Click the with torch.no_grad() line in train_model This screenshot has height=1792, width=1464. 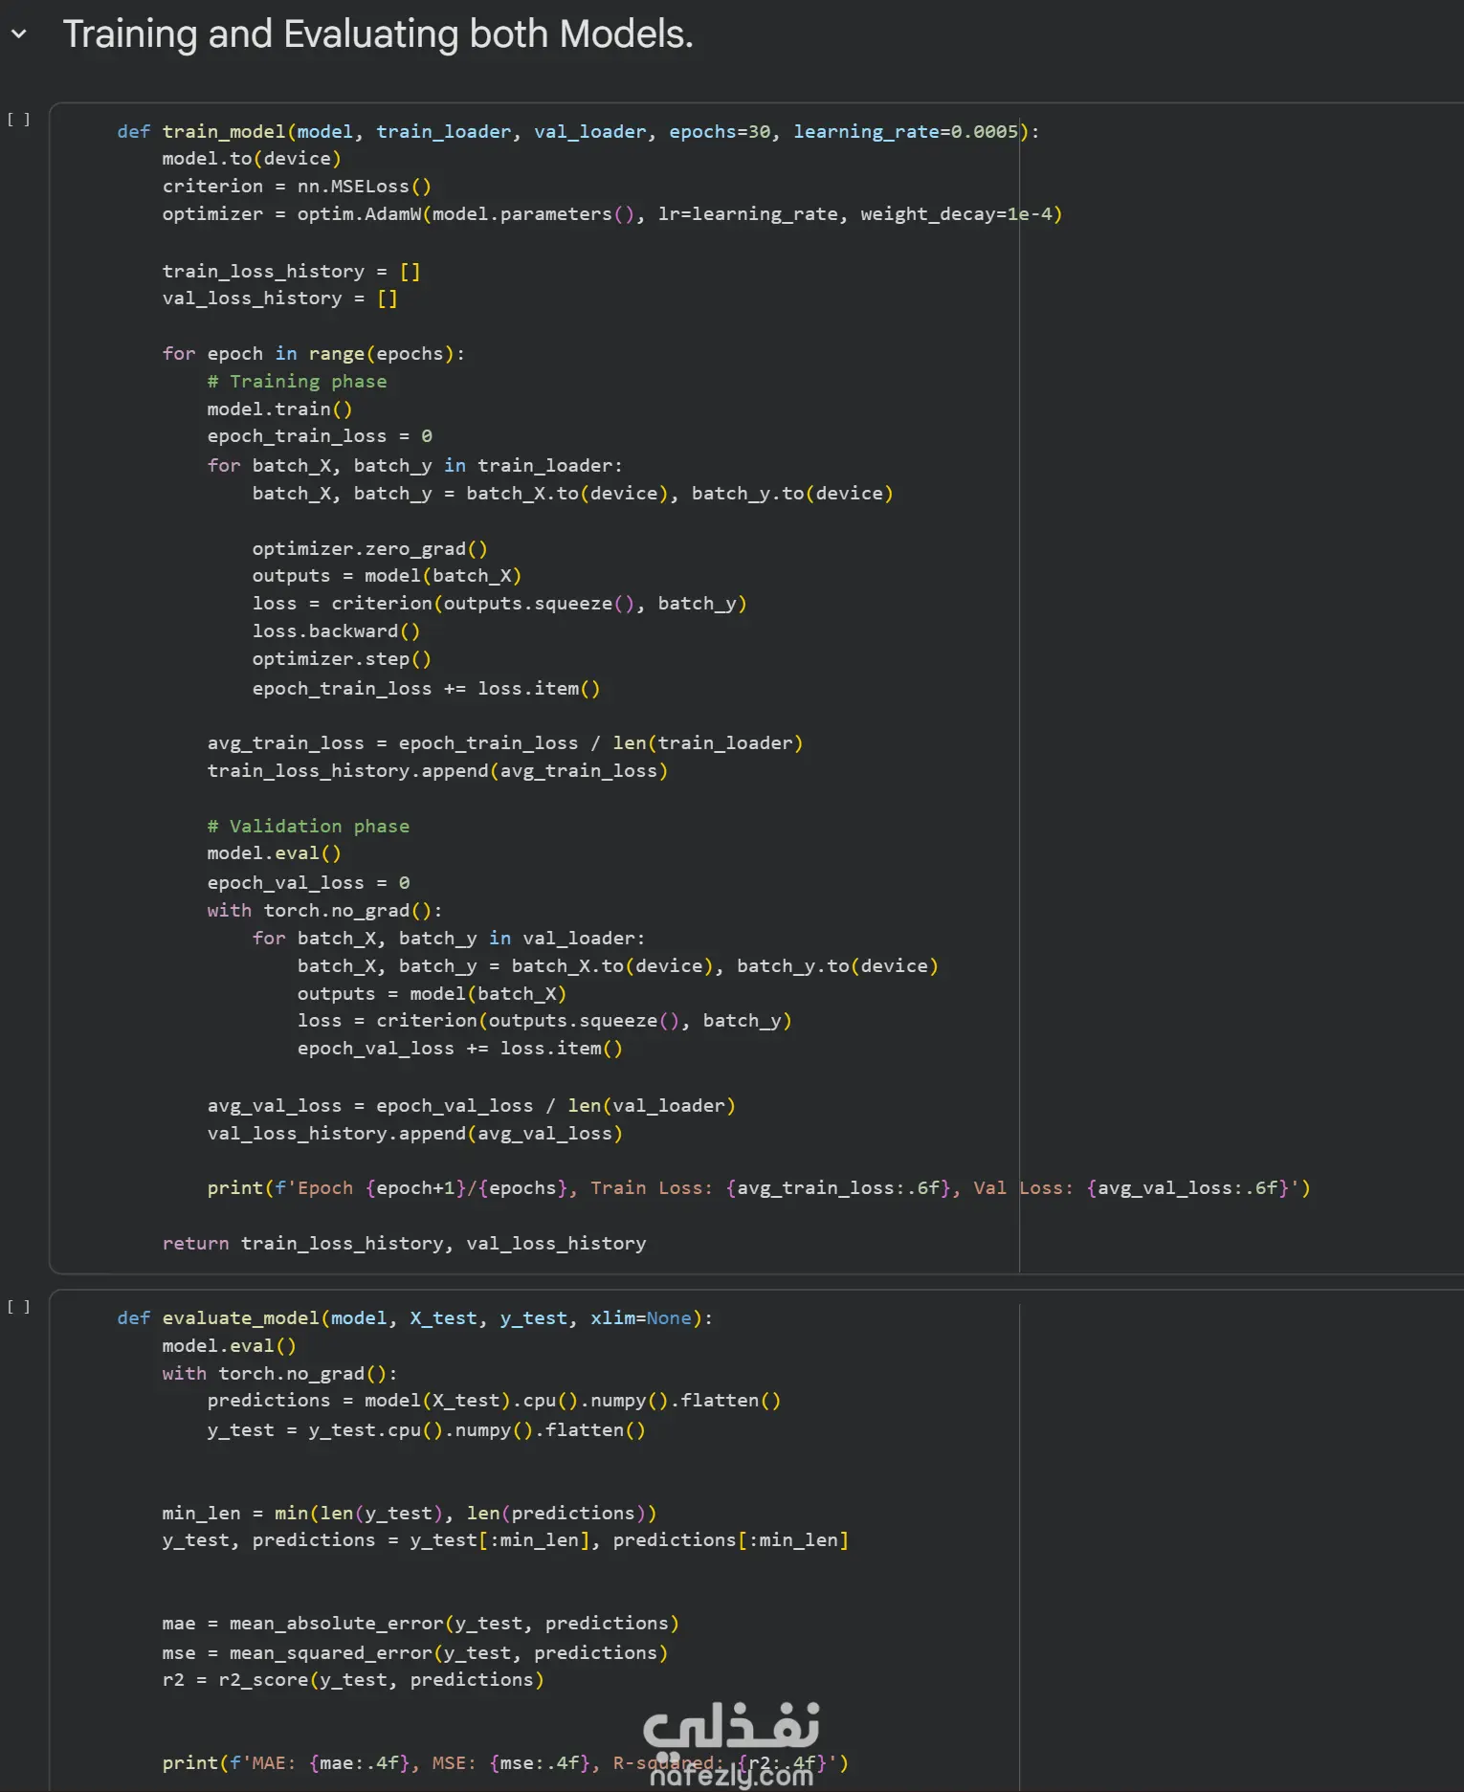324,911
